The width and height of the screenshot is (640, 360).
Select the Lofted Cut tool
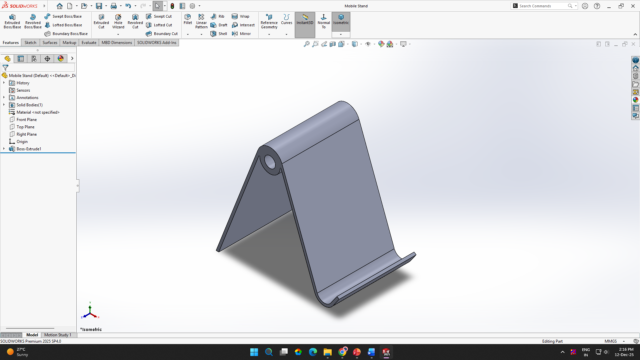tap(159, 25)
